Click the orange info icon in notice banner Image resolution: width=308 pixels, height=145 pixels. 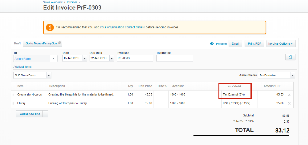click(x=50, y=28)
